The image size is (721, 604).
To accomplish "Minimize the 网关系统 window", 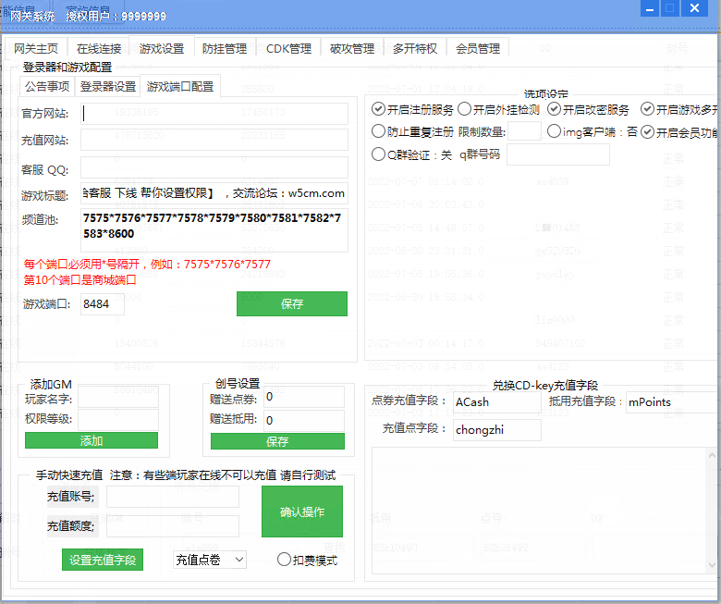I will click(650, 8).
